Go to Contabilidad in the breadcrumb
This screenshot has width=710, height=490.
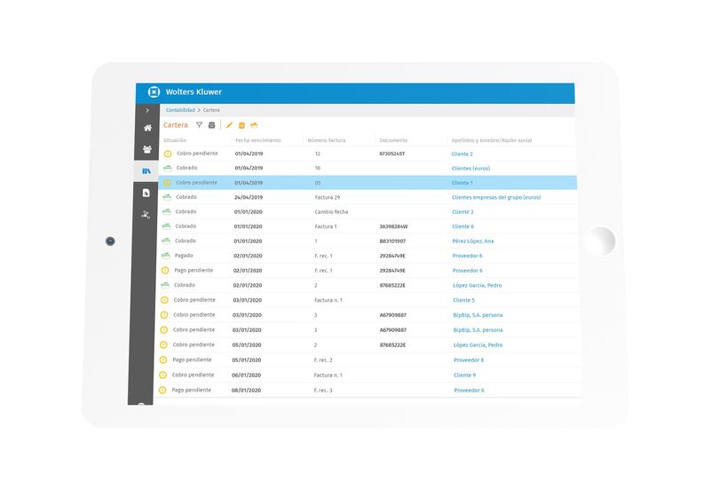click(x=180, y=110)
